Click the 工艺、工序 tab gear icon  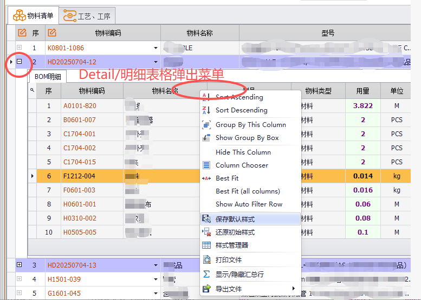[70, 16]
